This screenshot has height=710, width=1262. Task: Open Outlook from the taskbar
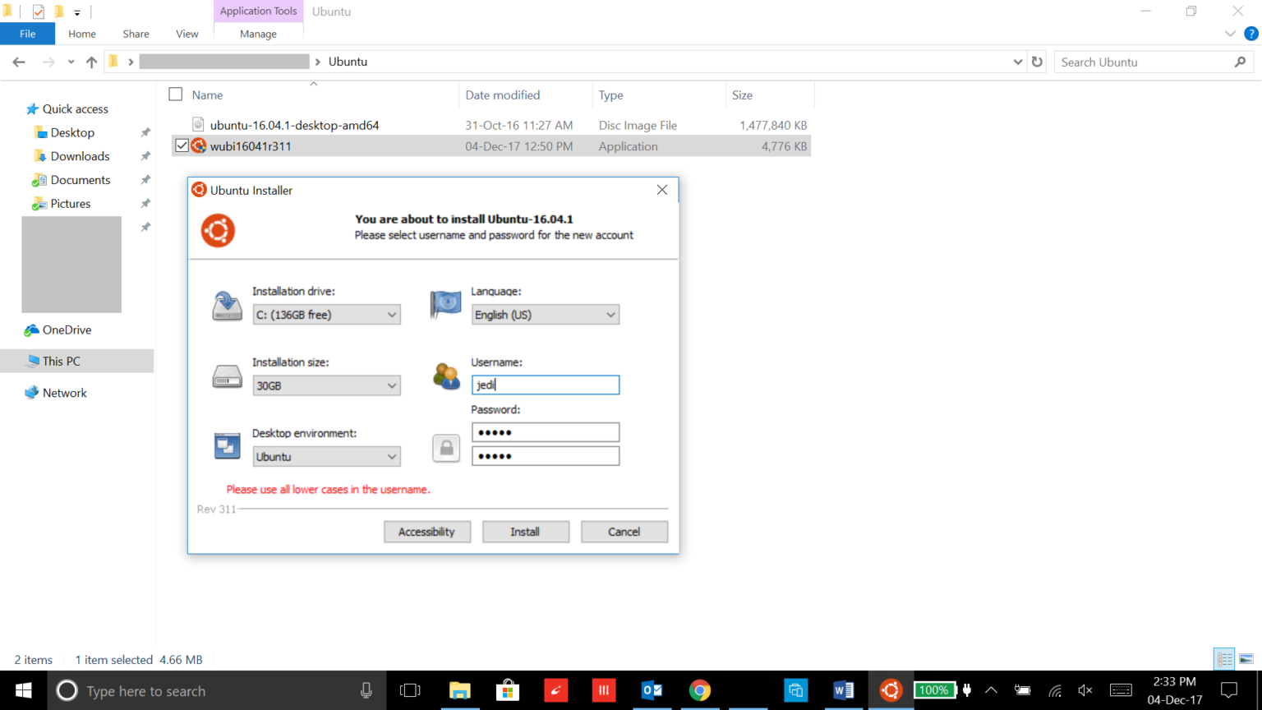(x=652, y=690)
